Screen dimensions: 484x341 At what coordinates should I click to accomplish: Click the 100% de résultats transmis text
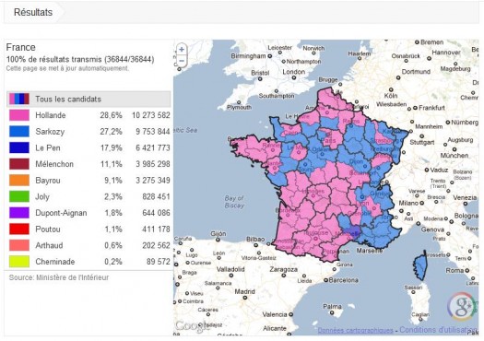pyautogui.click(x=80, y=59)
